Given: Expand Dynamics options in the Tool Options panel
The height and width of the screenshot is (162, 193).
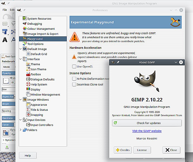Looking at the screenshot, I should click(x=3, y=140).
